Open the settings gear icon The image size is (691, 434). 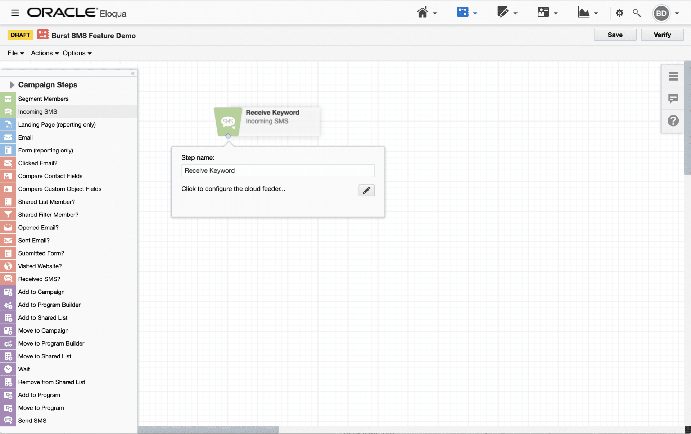coord(620,13)
